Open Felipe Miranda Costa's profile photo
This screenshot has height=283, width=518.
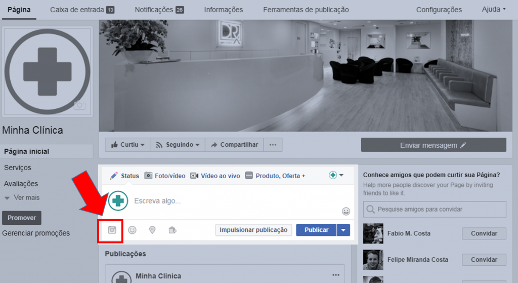(373, 260)
